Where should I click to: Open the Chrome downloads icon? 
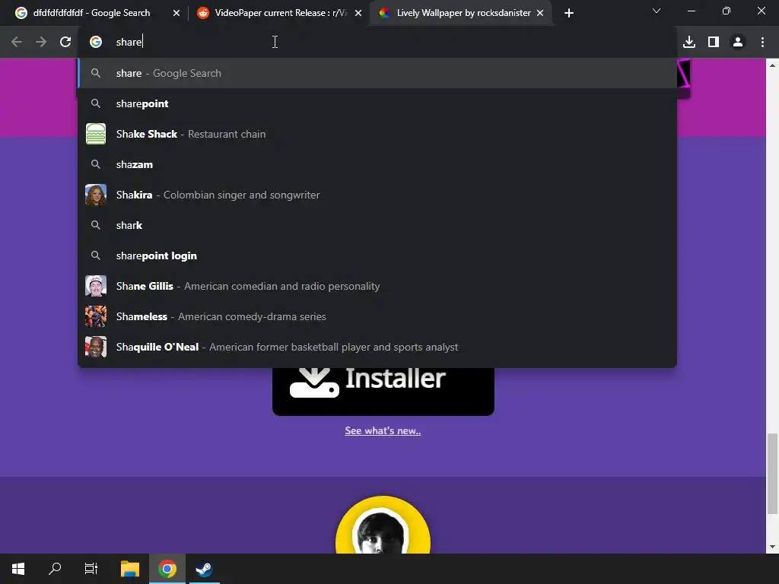click(x=689, y=43)
